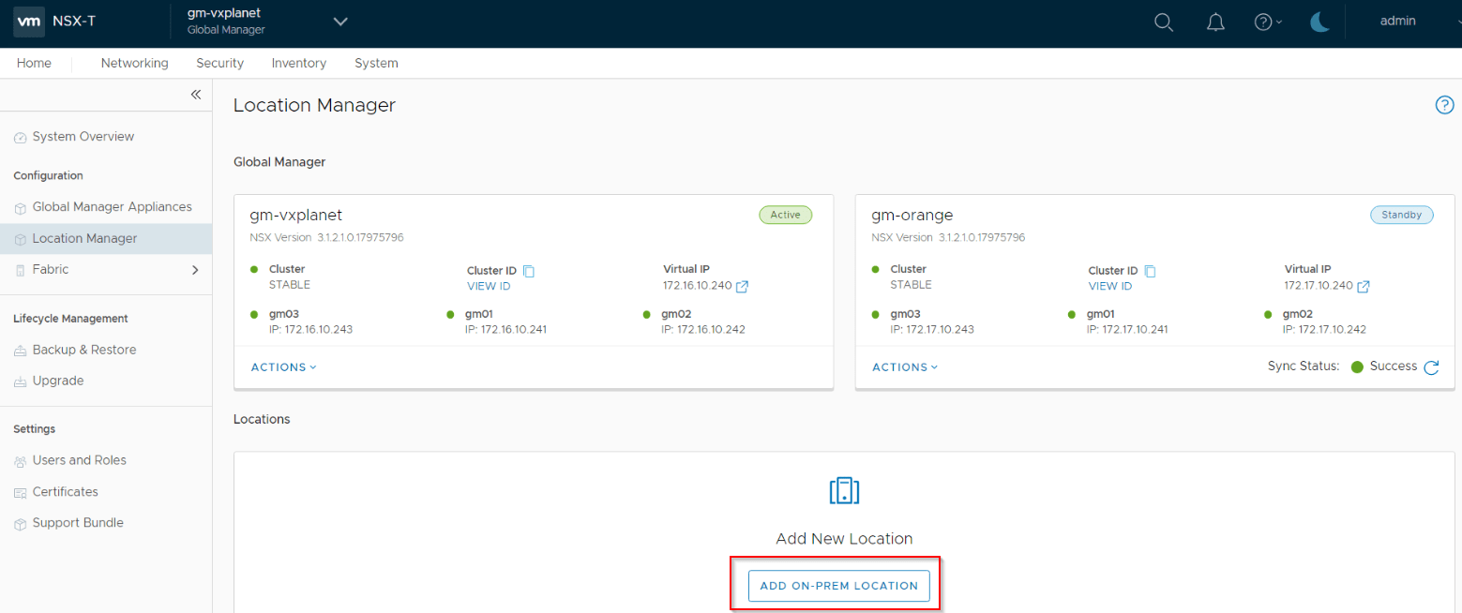Open Users and Roles in the sidebar

tap(79, 460)
